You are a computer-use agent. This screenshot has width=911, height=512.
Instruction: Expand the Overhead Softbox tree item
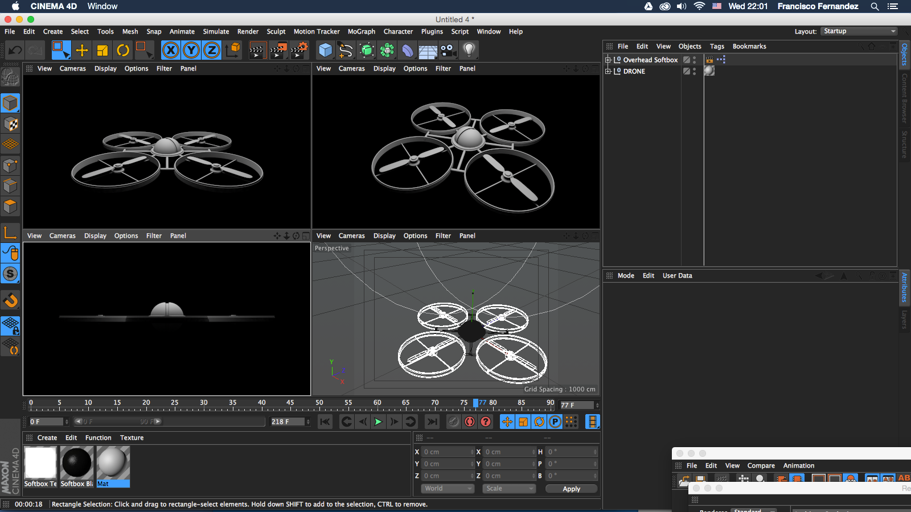pyautogui.click(x=608, y=60)
